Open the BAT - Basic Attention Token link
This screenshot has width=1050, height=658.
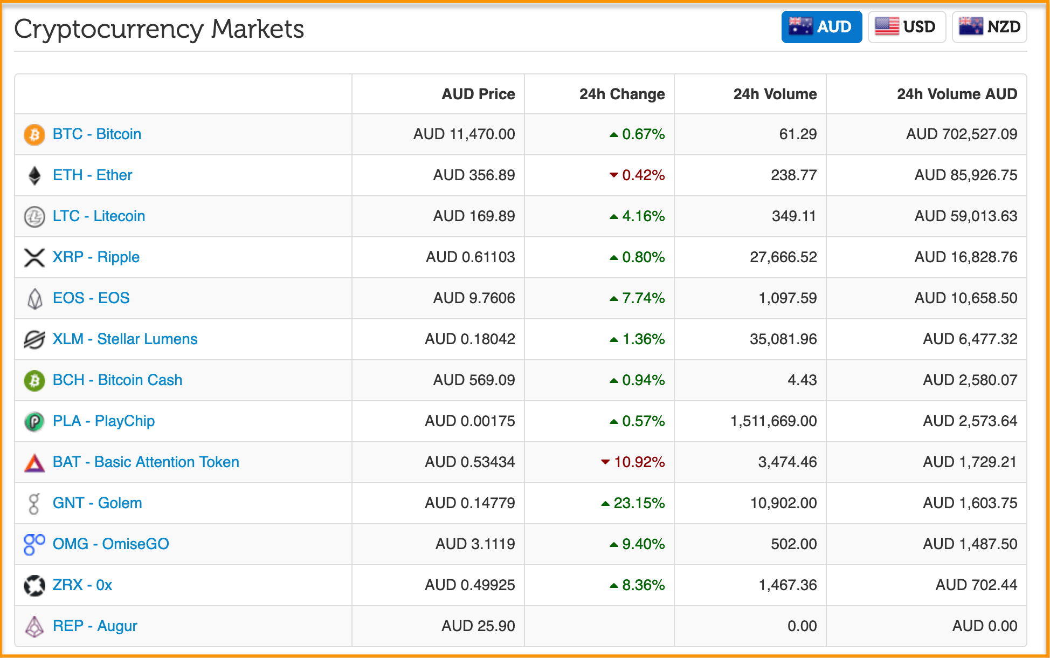[146, 462]
